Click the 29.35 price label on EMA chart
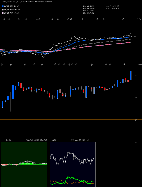The height and width of the screenshot is (187, 142). pos(133,37)
